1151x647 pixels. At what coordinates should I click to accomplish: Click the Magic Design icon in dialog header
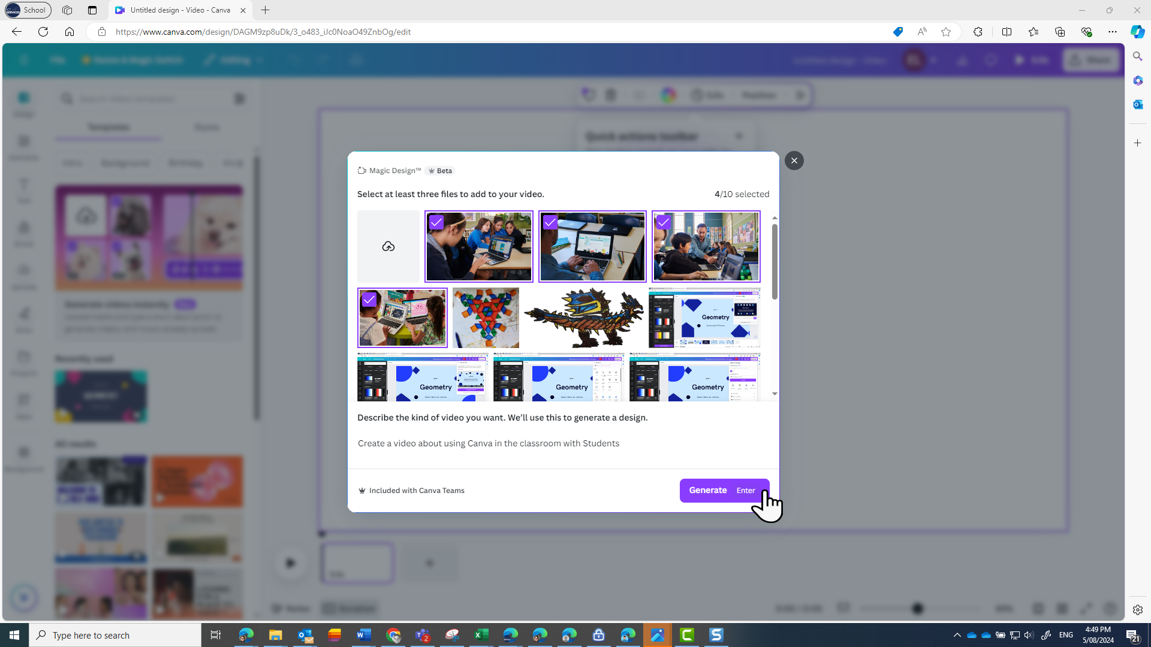point(361,171)
